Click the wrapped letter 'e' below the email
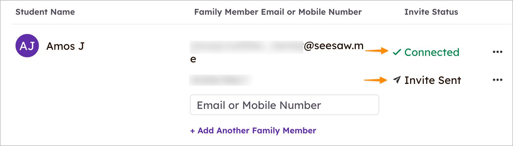Screen dimensions: 513x146 [x=193, y=59]
